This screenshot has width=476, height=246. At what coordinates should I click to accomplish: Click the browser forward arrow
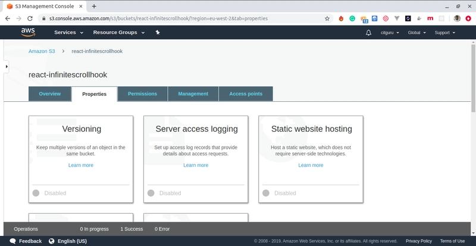pyautogui.click(x=19, y=18)
